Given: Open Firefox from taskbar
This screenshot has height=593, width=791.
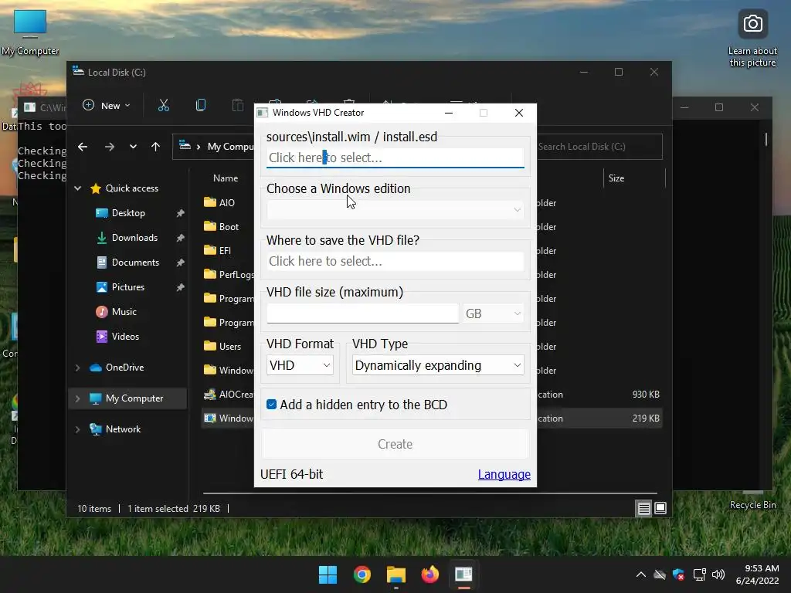Looking at the screenshot, I should 429,574.
